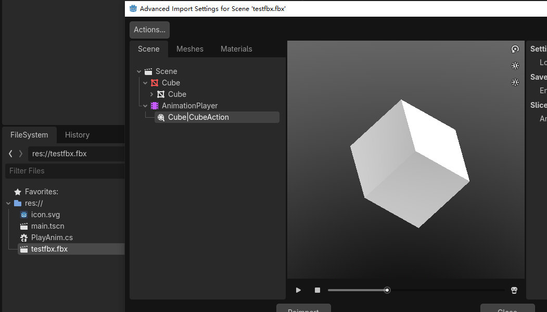Screen dimensions: 547x312
Task: Collapse the res:// folder
Action: point(8,203)
